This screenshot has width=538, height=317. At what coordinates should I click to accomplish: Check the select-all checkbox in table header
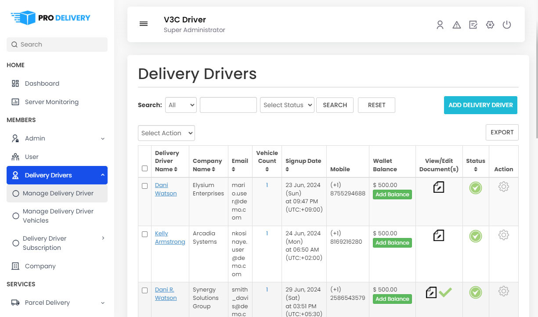click(x=144, y=168)
